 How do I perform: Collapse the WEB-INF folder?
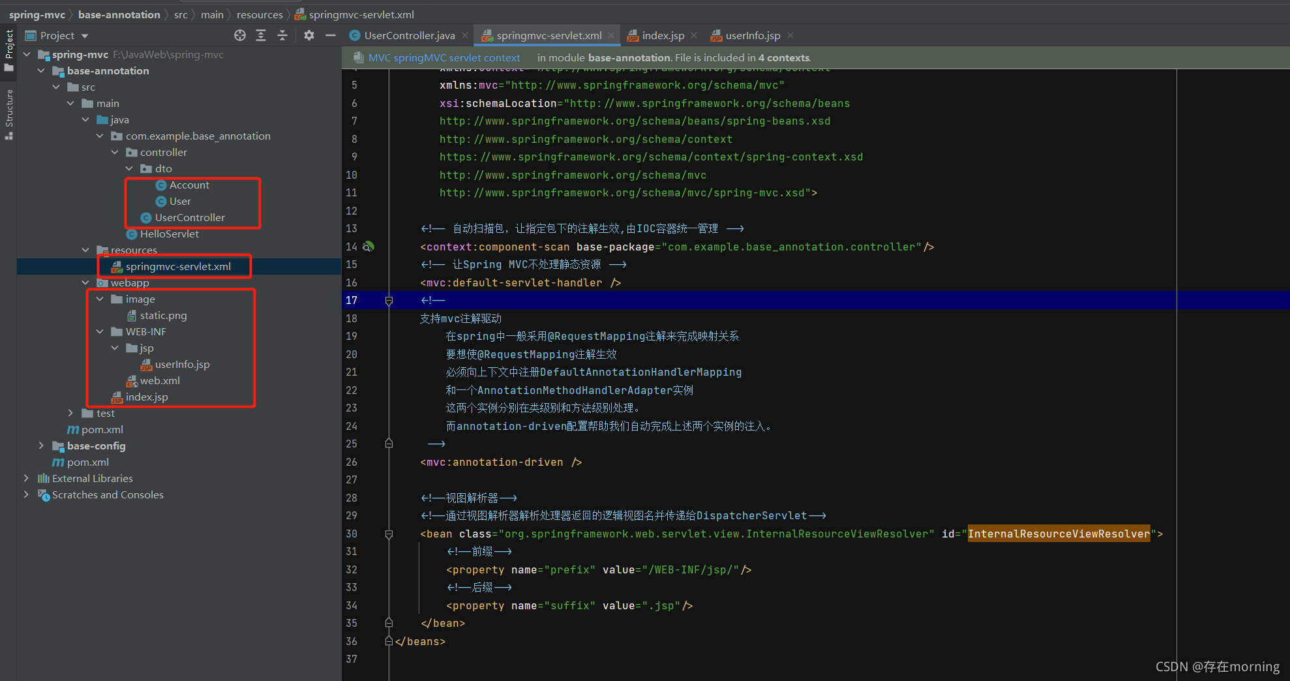coord(100,331)
